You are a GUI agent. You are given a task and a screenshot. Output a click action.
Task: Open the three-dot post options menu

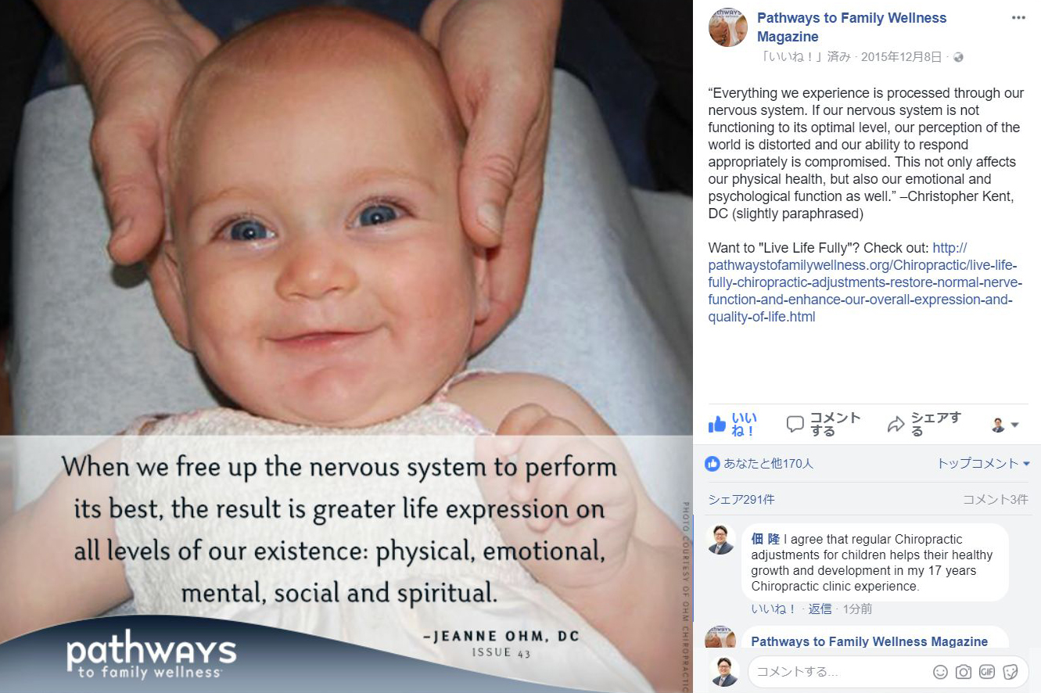pos(1018,18)
